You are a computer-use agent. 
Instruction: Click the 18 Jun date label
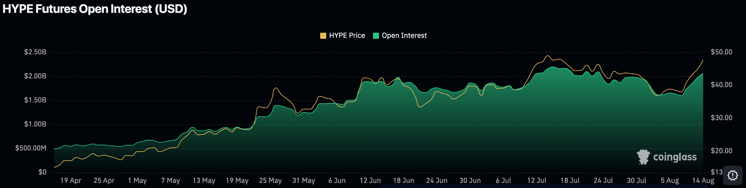click(x=404, y=180)
